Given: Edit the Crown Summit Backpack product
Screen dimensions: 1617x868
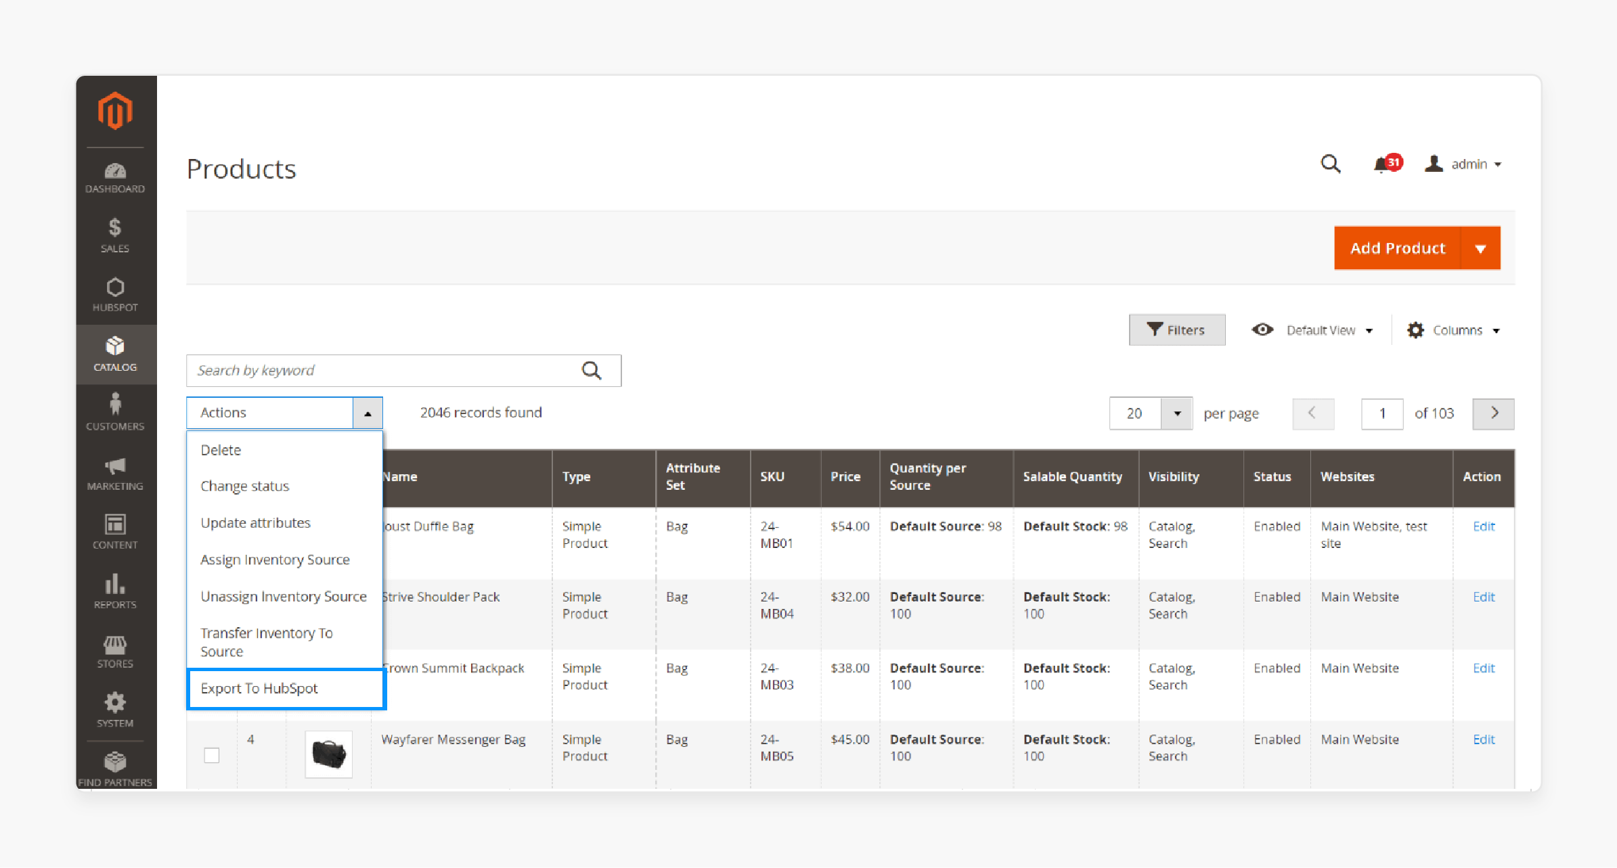Looking at the screenshot, I should [1484, 668].
